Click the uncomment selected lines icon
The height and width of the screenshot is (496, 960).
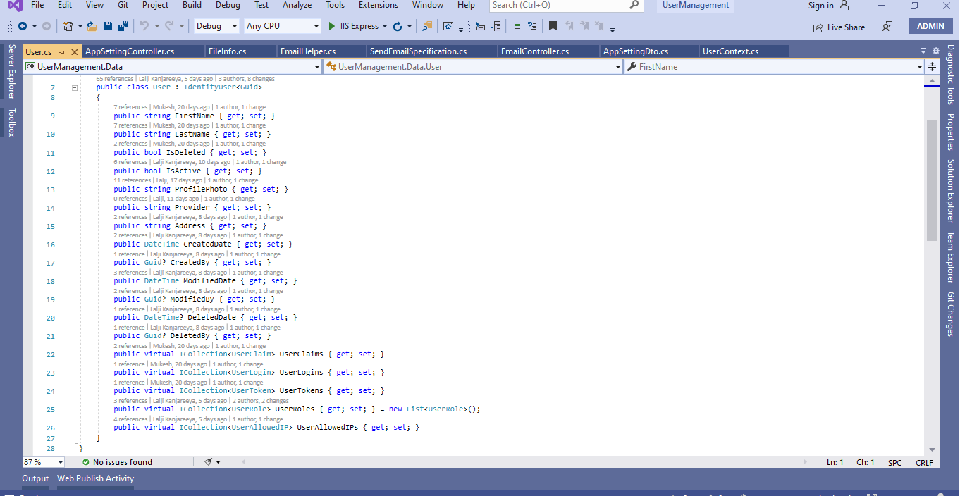pyautogui.click(x=532, y=26)
